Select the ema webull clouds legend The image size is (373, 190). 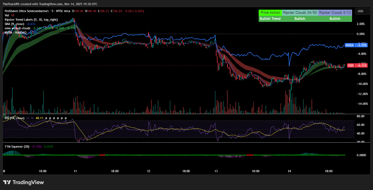click(x=18, y=28)
